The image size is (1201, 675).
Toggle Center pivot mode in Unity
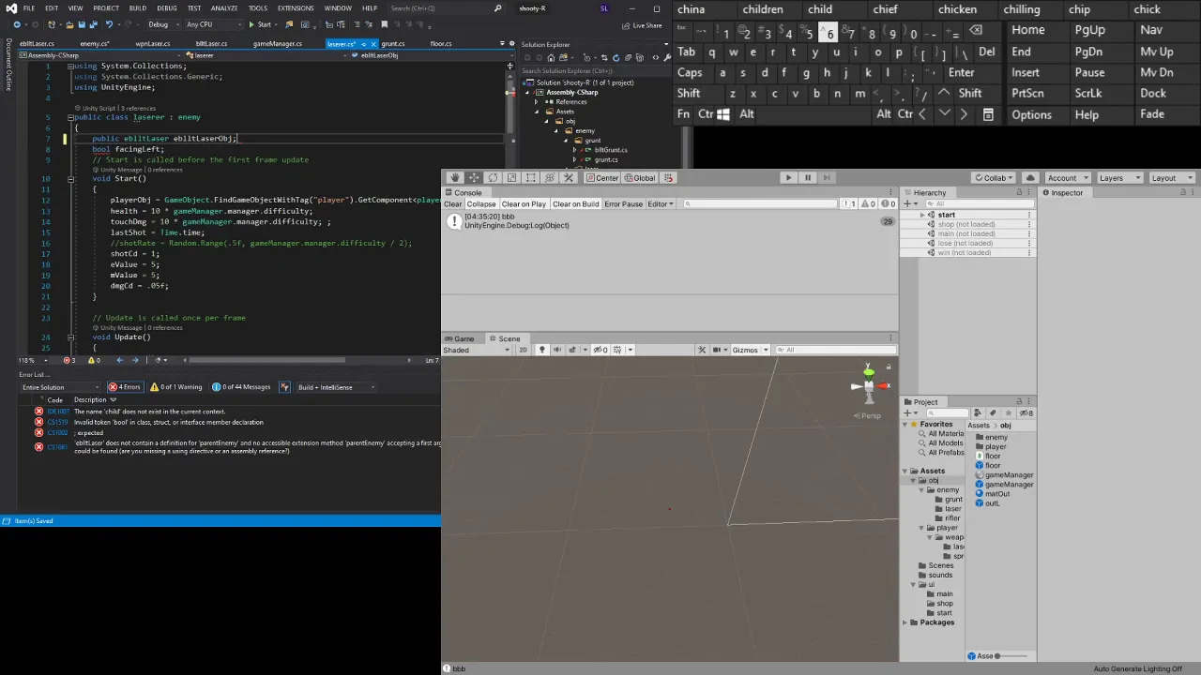tap(602, 177)
